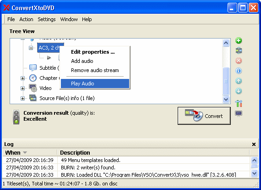
Task: Click tree view scroll down arrow
Action: [x=226, y=100]
